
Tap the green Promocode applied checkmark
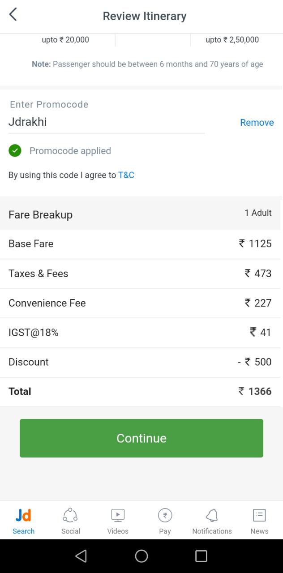15,150
